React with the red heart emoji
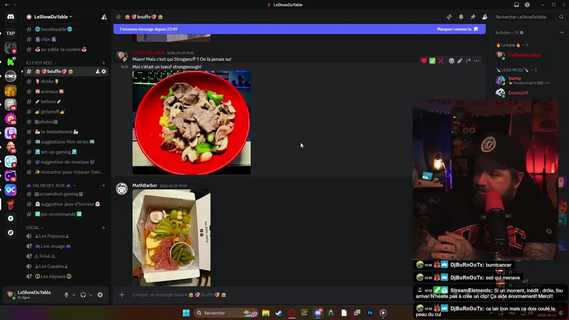The width and height of the screenshot is (569, 320). coord(424,61)
